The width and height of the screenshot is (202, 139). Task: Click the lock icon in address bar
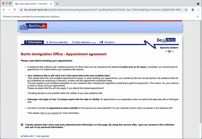click(x=21, y=10)
